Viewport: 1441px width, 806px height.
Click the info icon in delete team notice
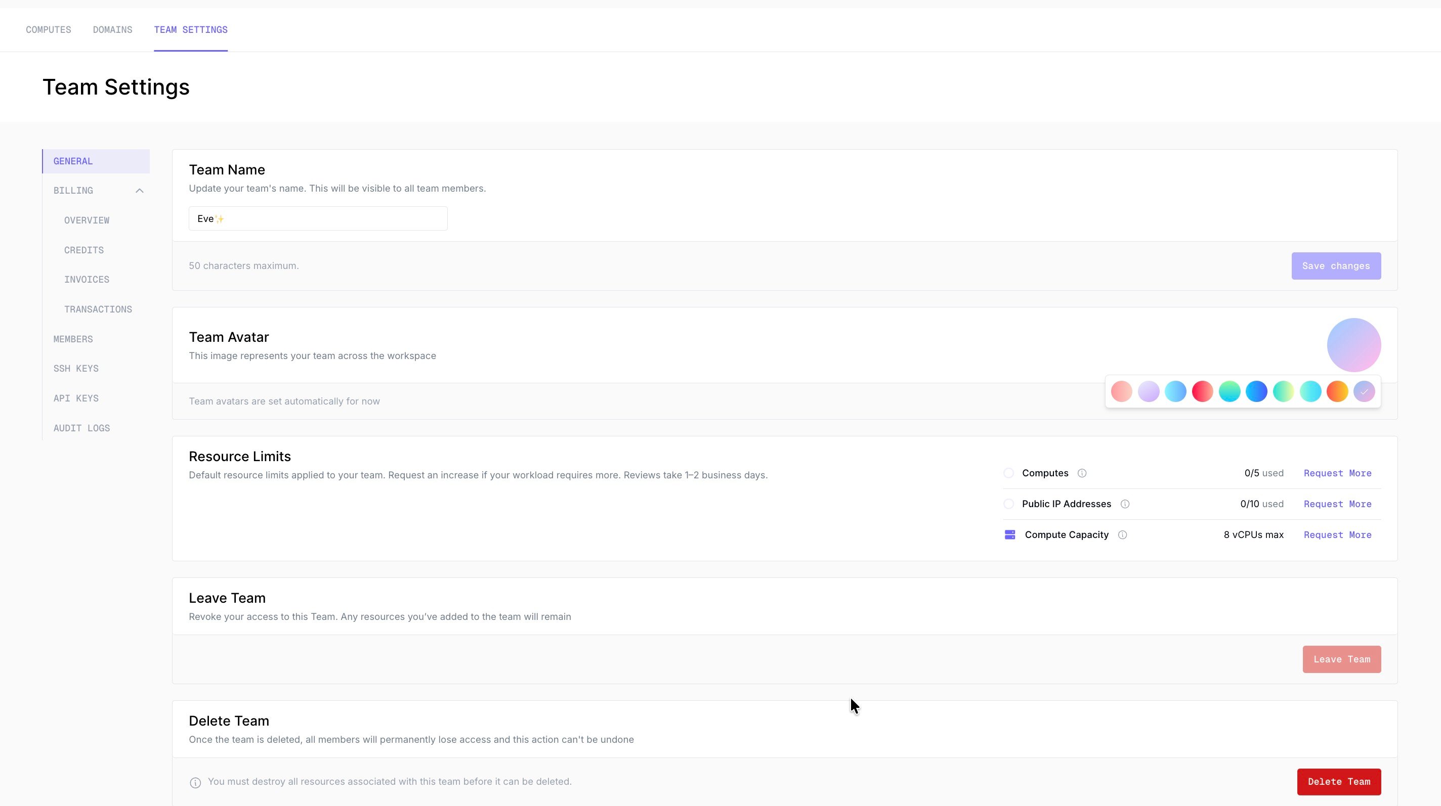click(x=195, y=783)
